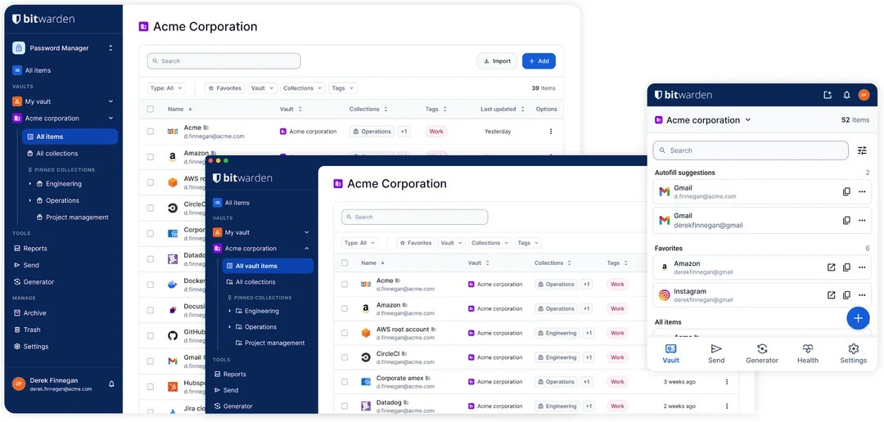Open Generator in front window sidebar
This screenshot has width=884, height=422.
coord(233,406)
